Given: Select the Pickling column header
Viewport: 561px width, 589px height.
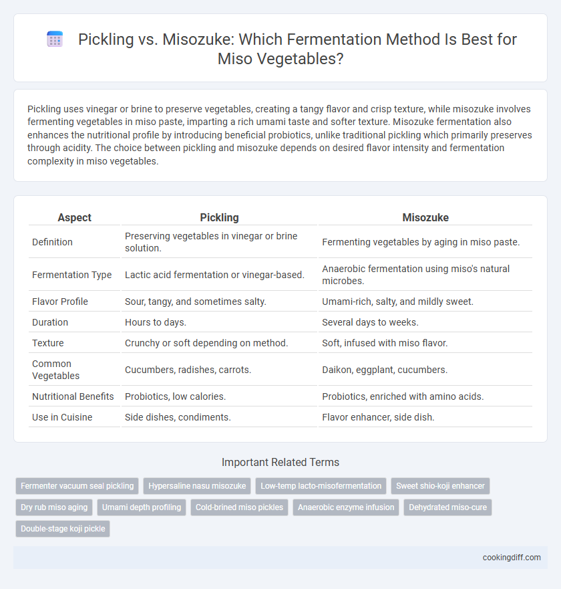Looking at the screenshot, I should (x=219, y=217).
